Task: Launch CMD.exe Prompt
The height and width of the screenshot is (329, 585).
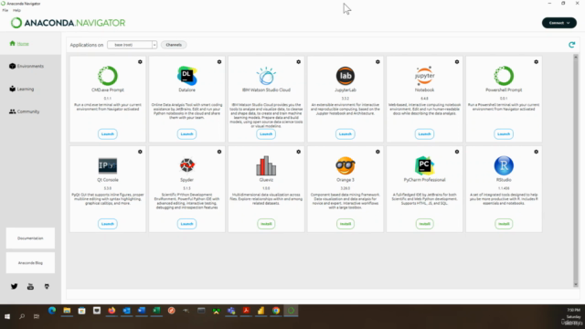Action: point(108,134)
